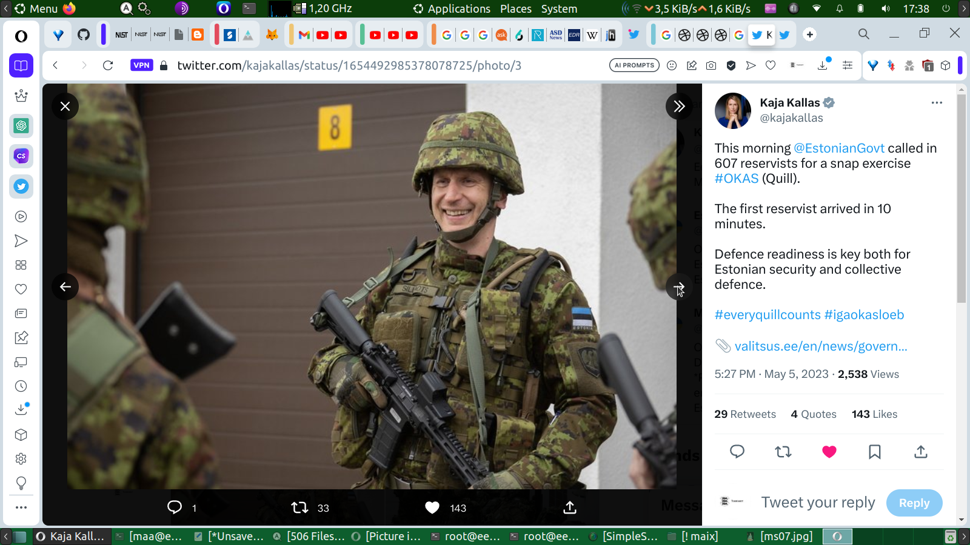970x545 pixels.
Task: Click the volume speaker icon in system tray
Action: (x=886, y=8)
